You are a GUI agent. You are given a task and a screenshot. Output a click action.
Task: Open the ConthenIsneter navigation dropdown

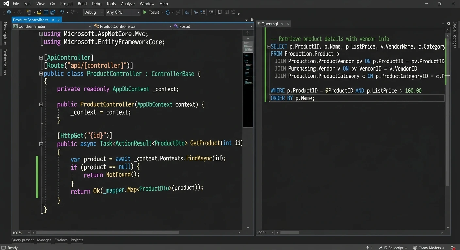point(52,26)
